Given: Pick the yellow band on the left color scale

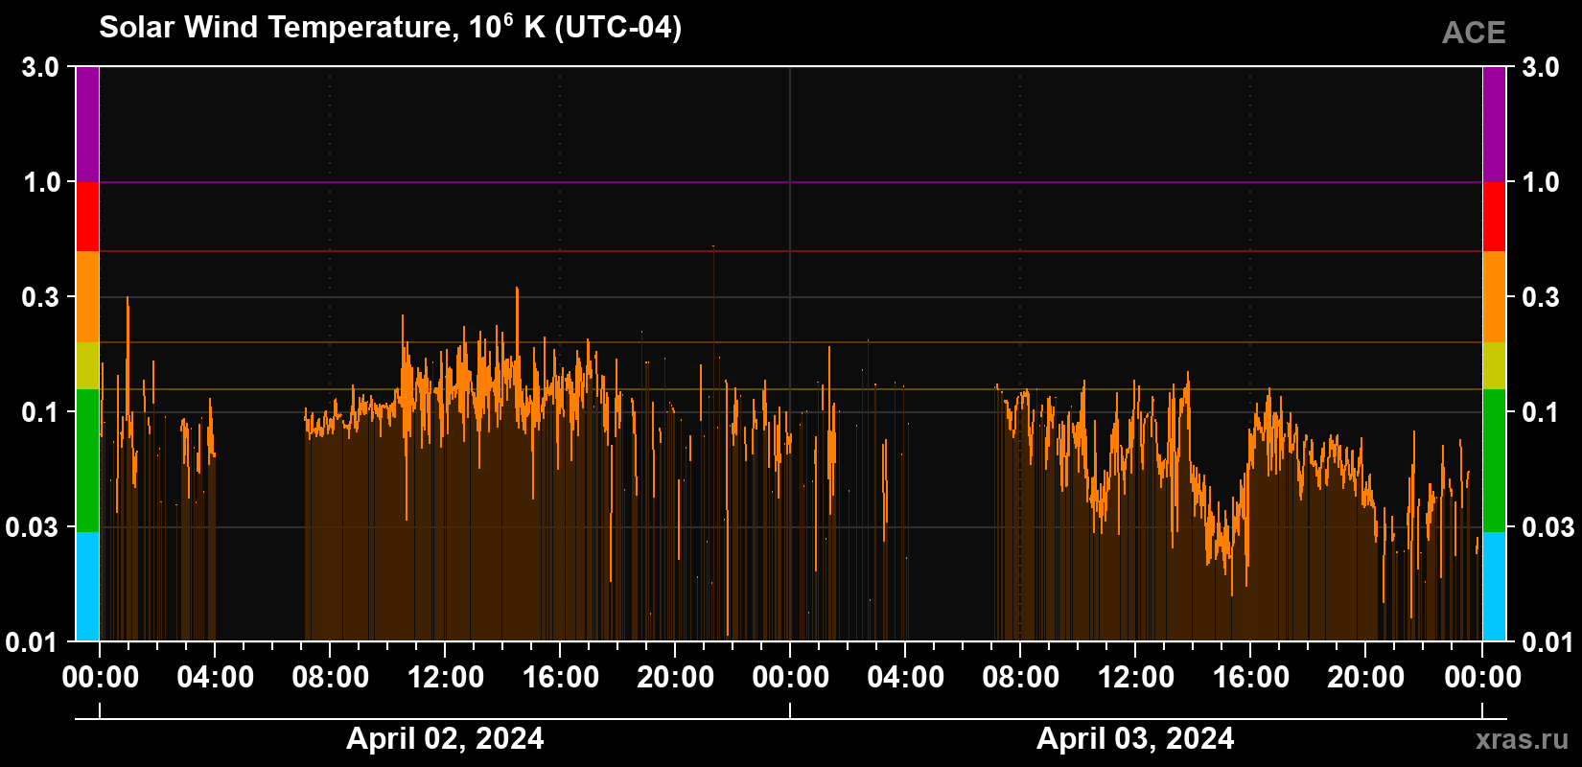Looking at the screenshot, I should (87, 365).
